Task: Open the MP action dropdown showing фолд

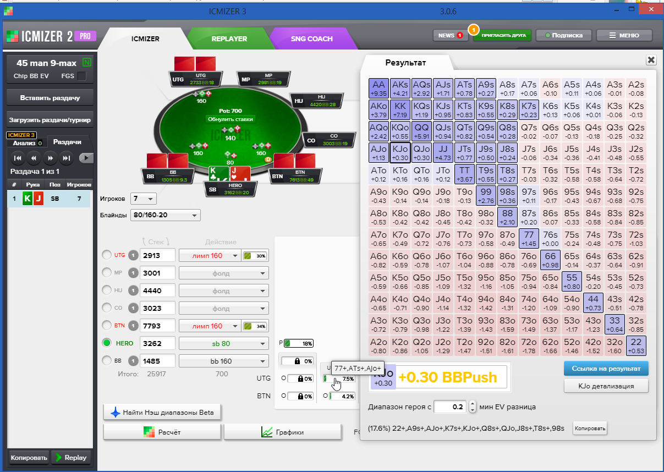Action: tap(223, 273)
